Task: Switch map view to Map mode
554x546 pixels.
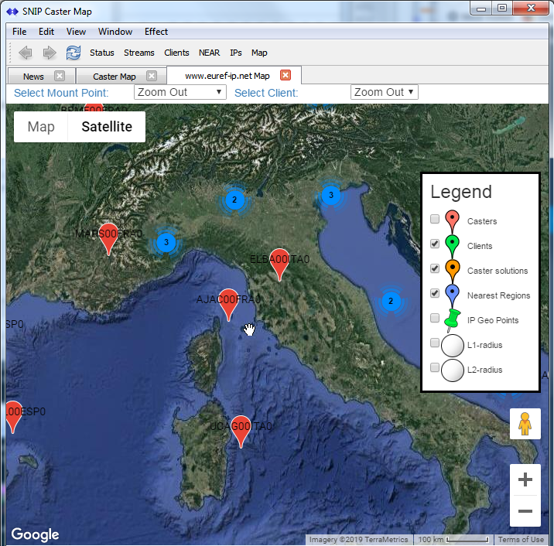Action: (x=41, y=127)
